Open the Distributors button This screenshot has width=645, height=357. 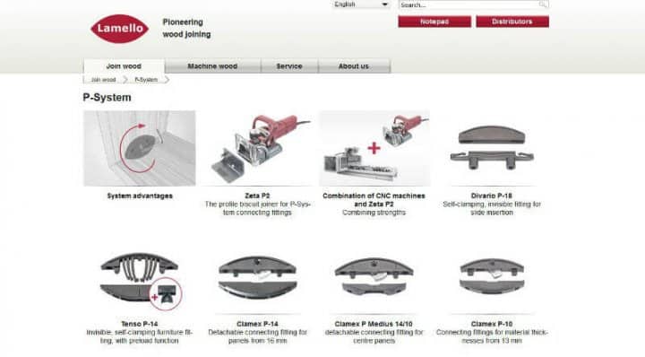pyautogui.click(x=512, y=22)
